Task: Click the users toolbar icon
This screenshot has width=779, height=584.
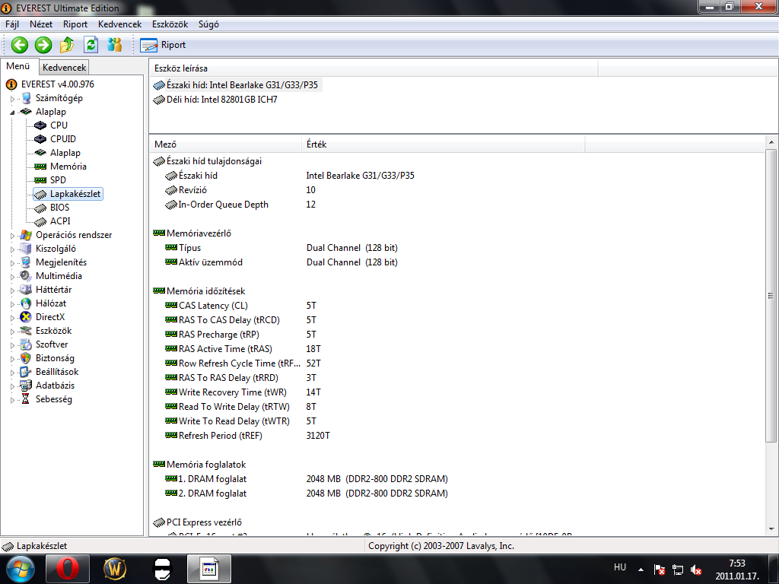Action: [115, 45]
